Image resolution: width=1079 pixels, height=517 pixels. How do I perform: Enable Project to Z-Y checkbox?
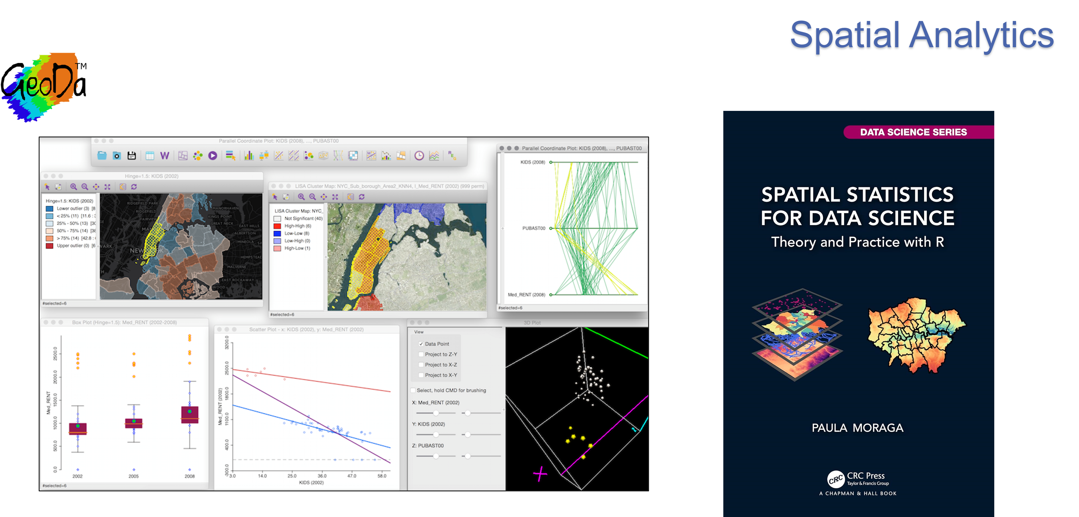[421, 354]
